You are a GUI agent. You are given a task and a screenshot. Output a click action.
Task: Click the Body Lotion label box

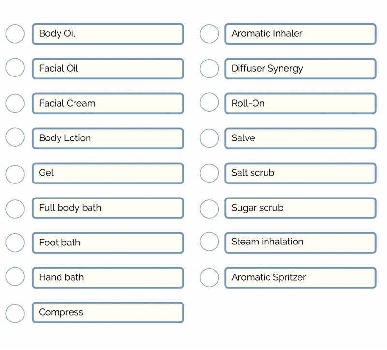click(108, 138)
